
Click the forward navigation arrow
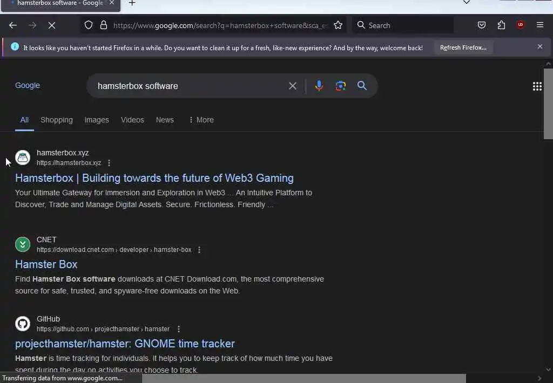click(32, 25)
